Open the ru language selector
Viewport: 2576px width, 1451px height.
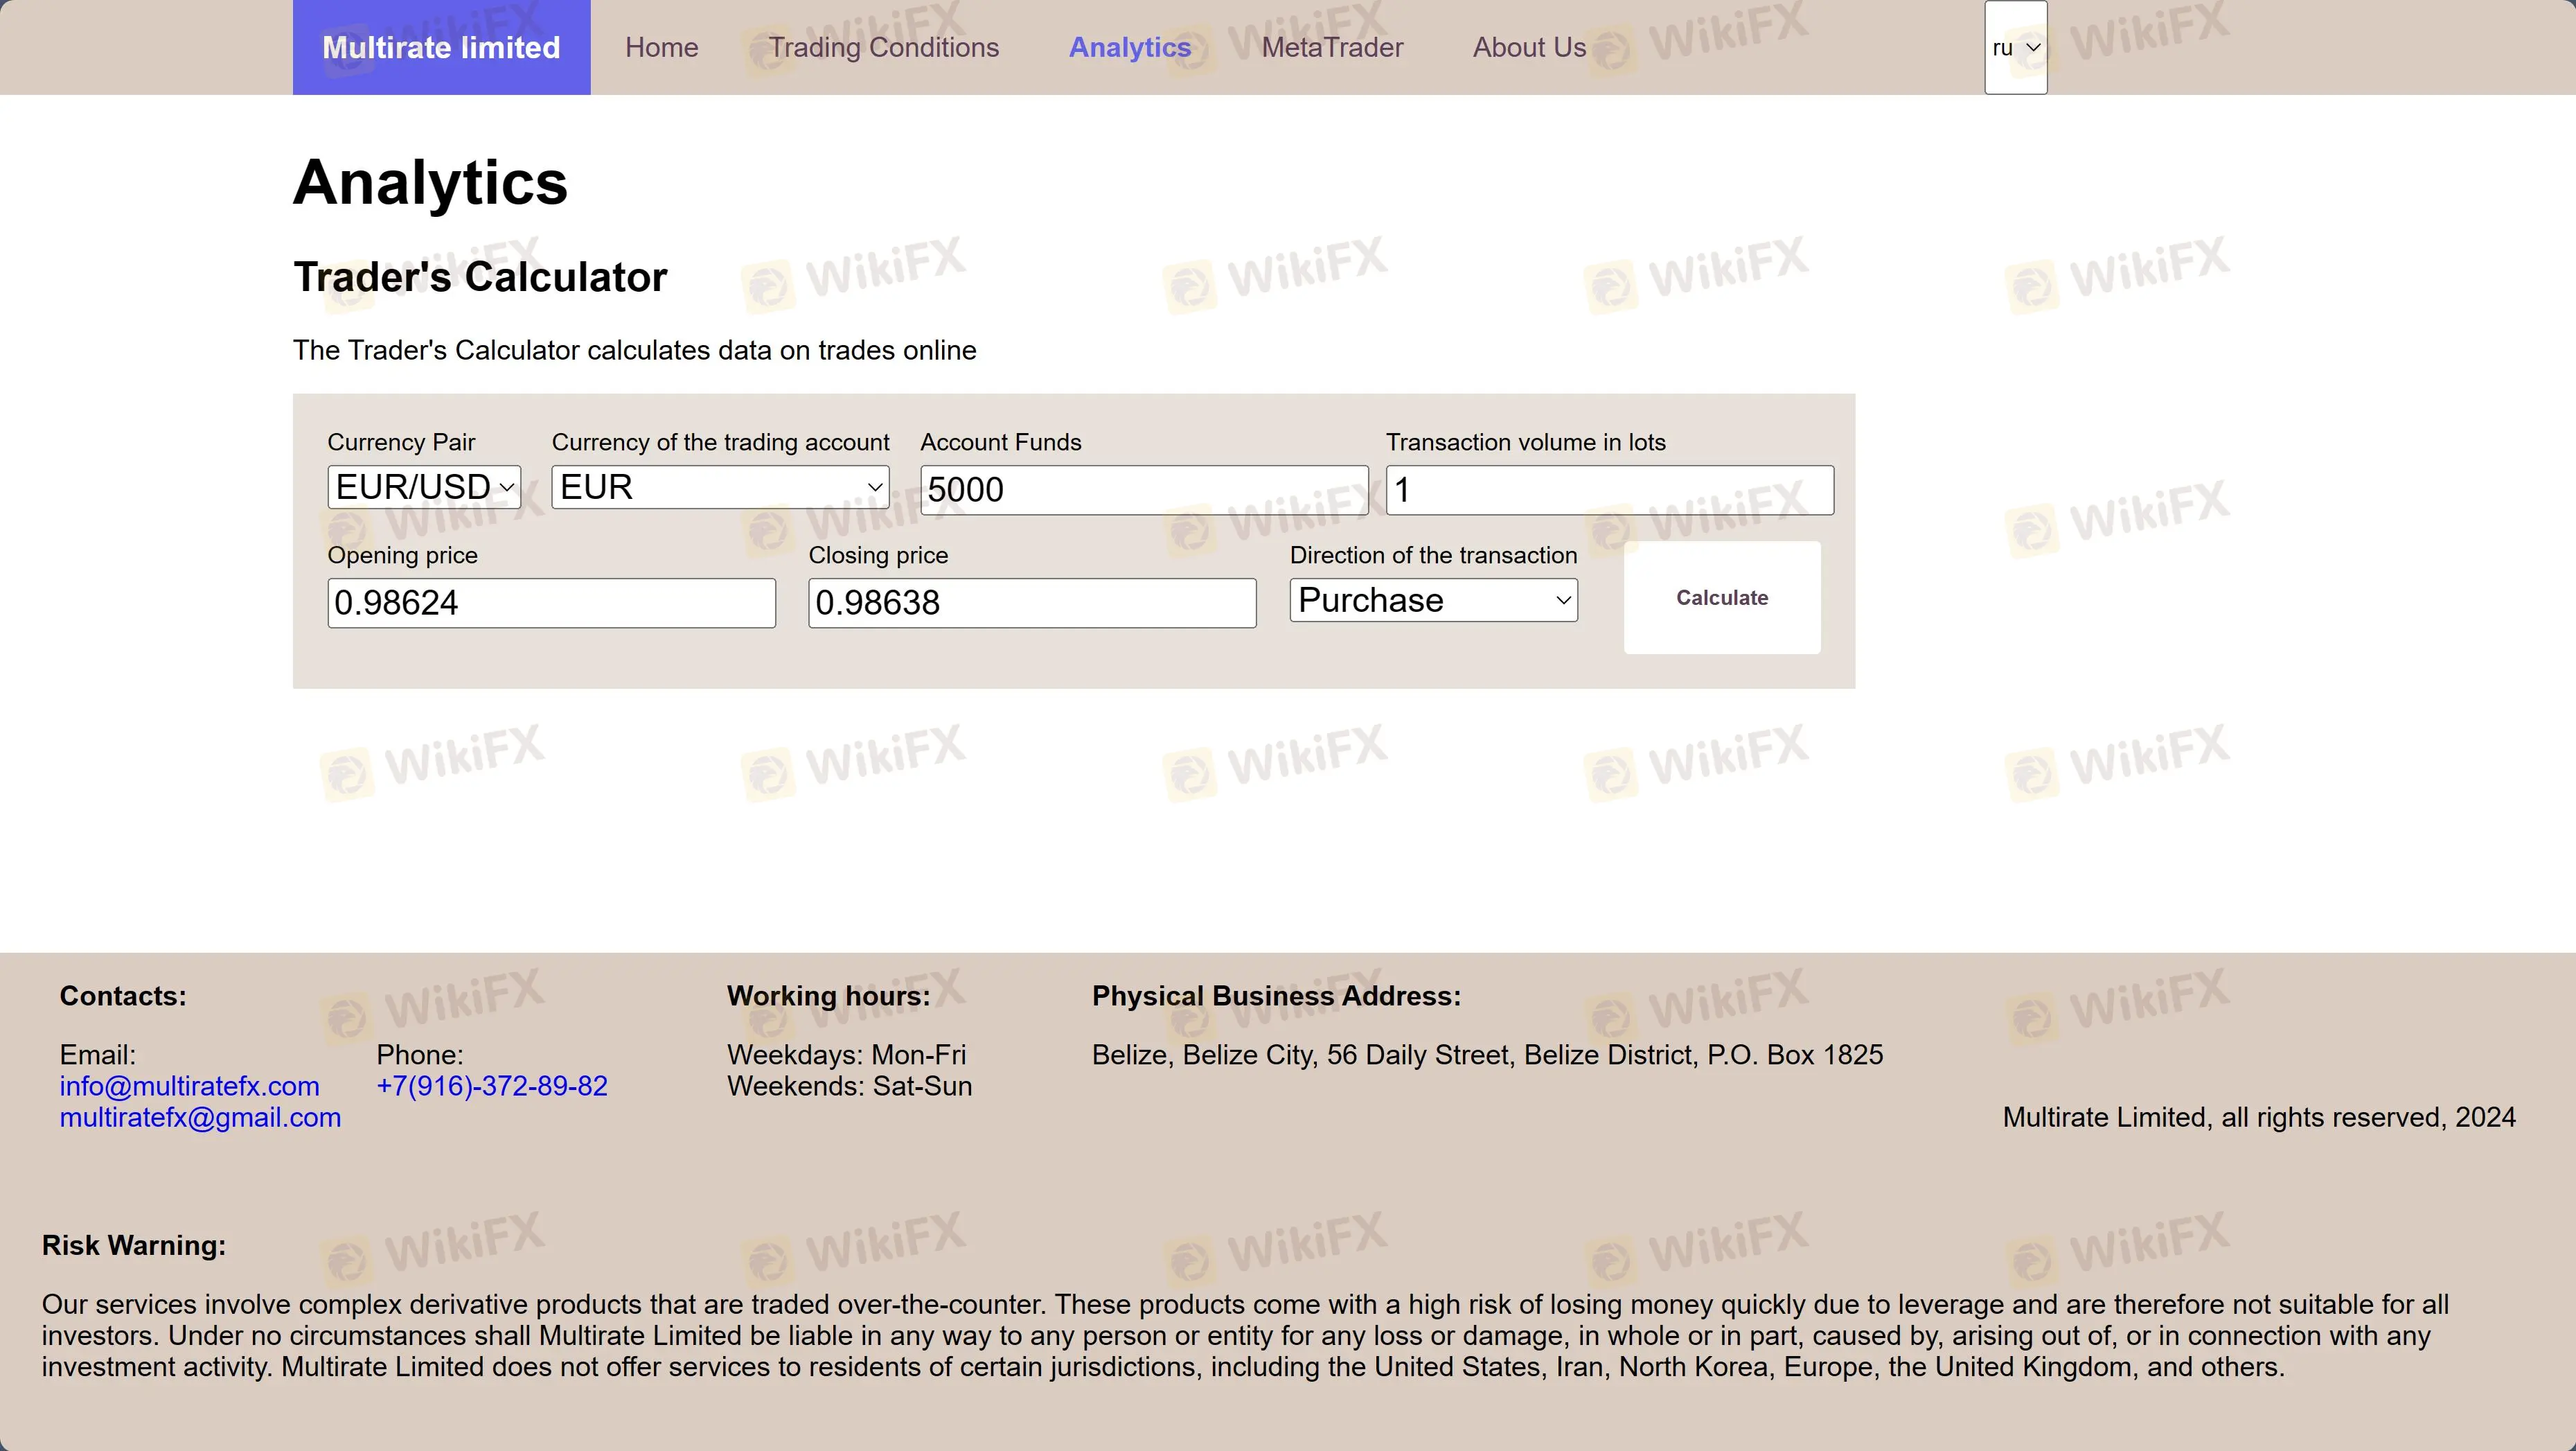tap(2015, 47)
